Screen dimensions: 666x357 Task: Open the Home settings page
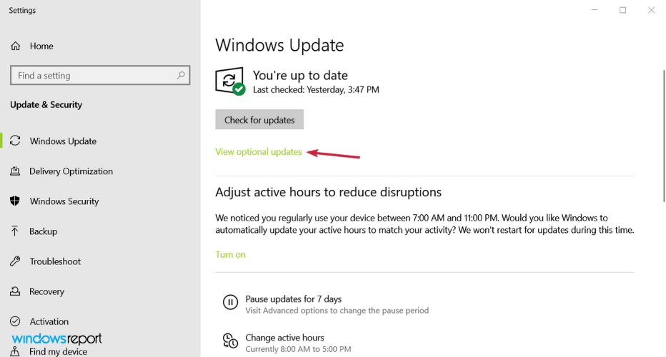coord(41,46)
